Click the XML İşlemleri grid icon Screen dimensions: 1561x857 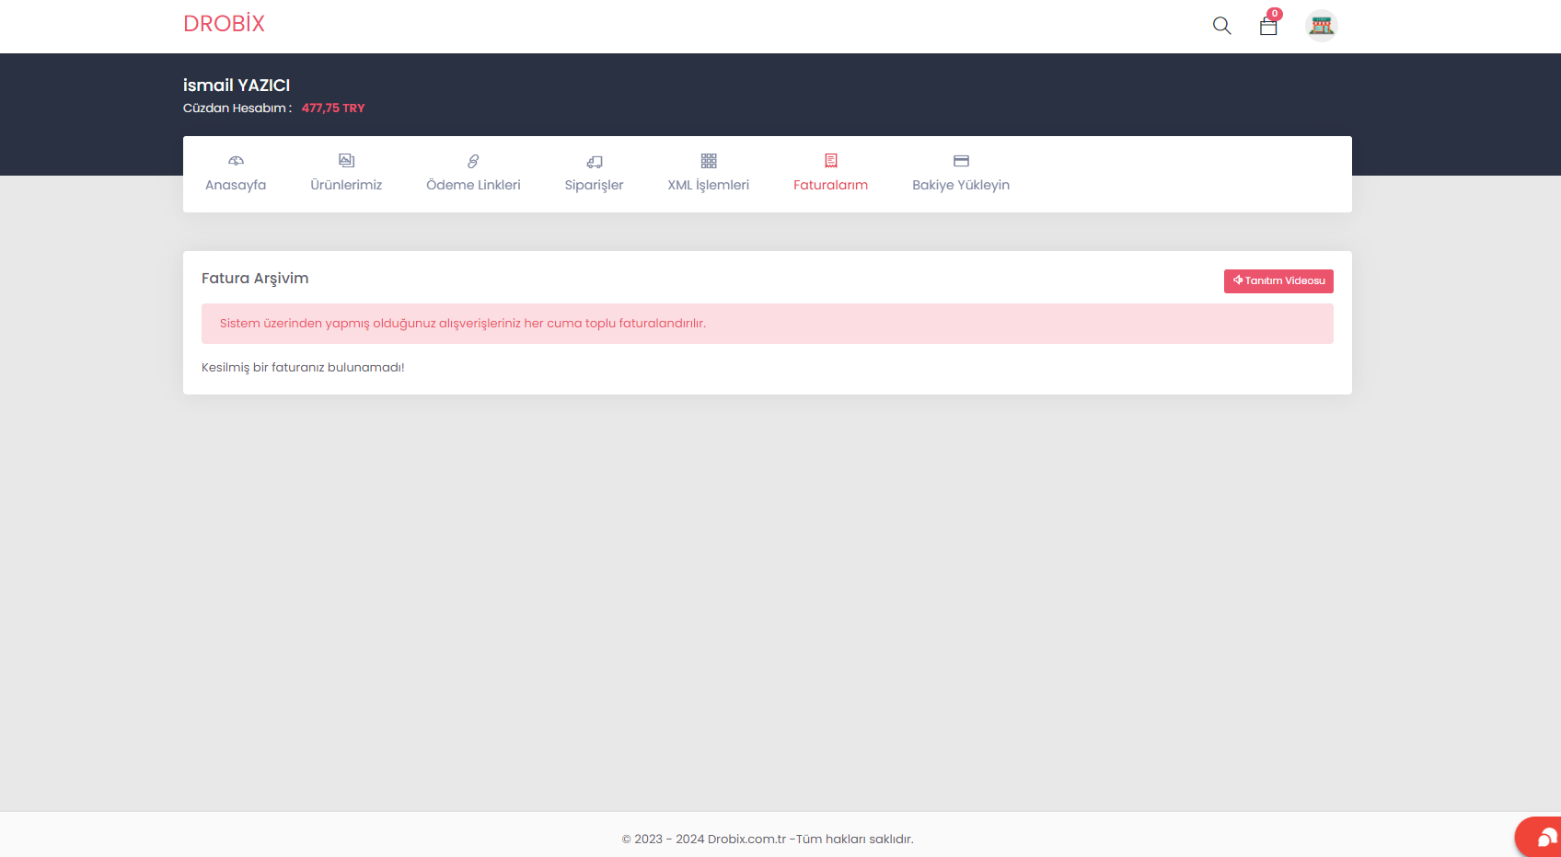[x=709, y=161]
